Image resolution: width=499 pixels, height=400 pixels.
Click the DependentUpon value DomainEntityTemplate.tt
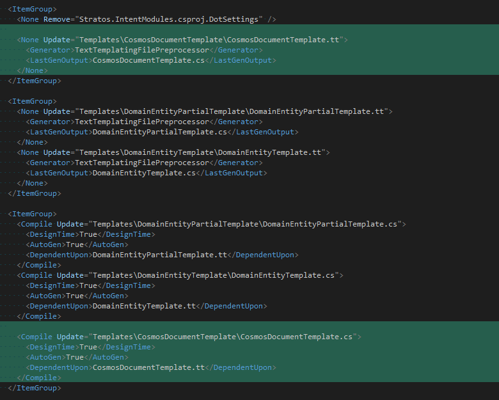pos(144,306)
